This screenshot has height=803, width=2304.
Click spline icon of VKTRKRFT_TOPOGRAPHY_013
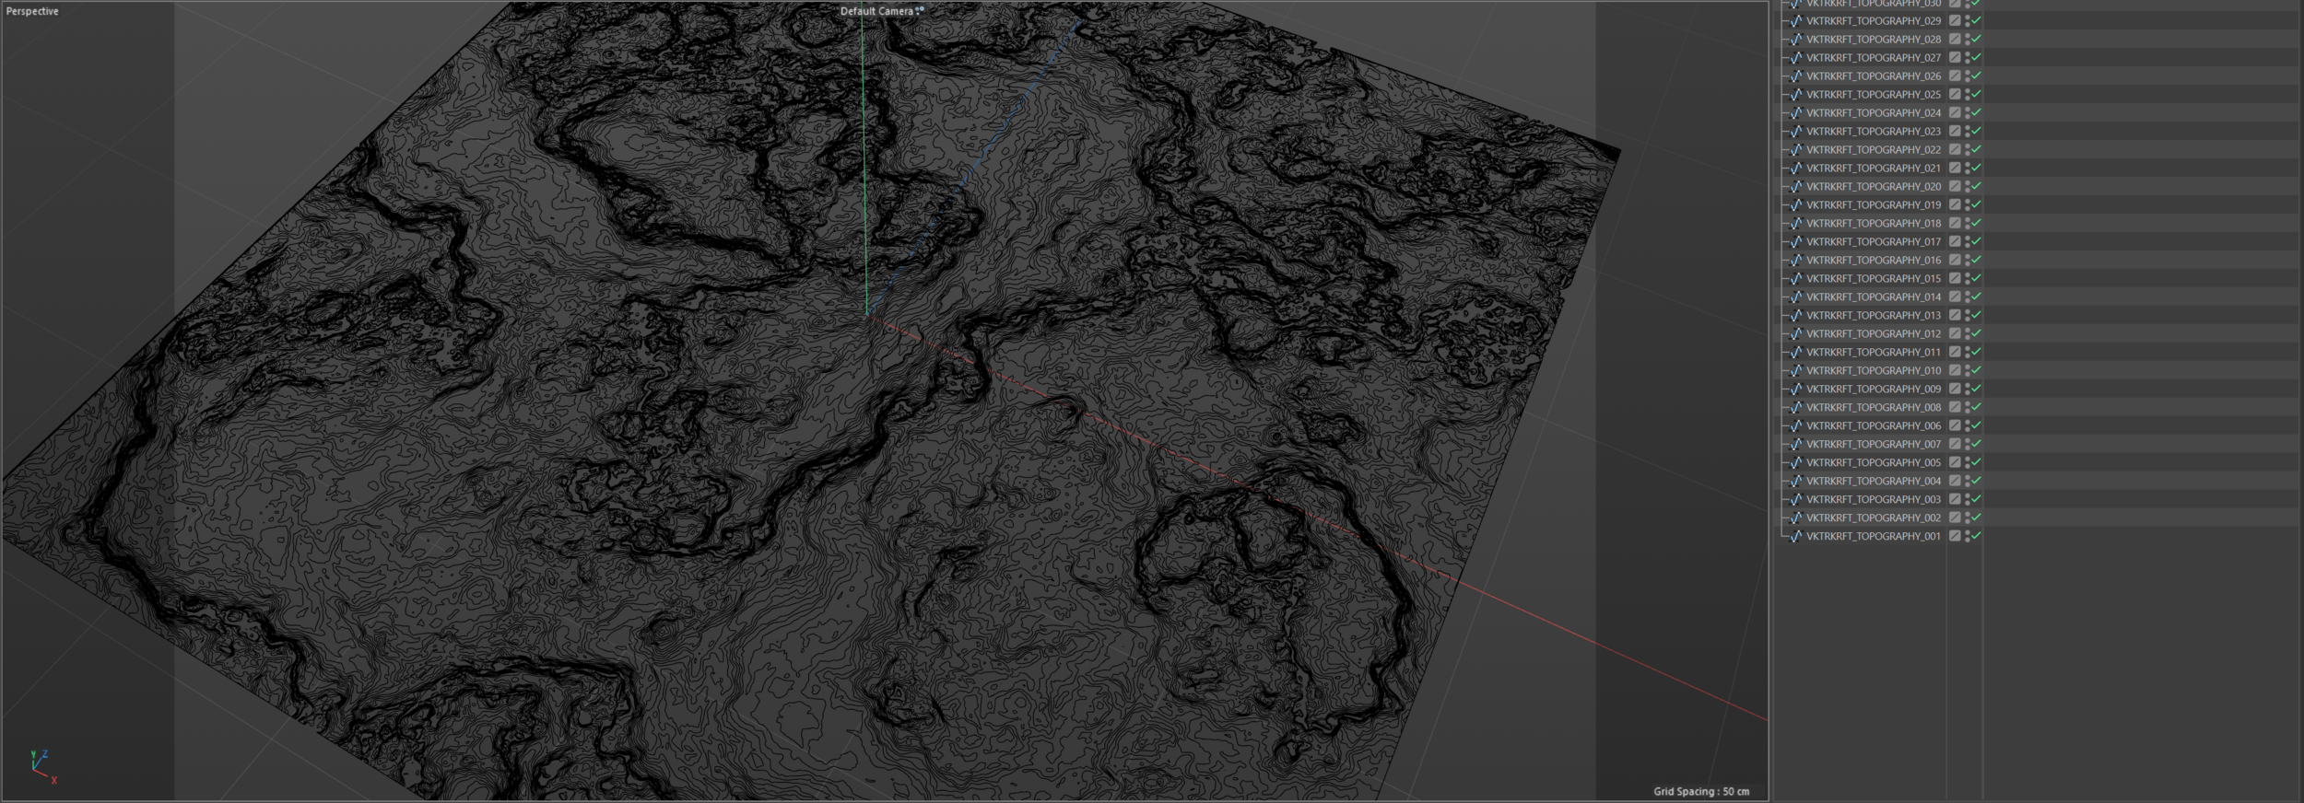(1796, 316)
